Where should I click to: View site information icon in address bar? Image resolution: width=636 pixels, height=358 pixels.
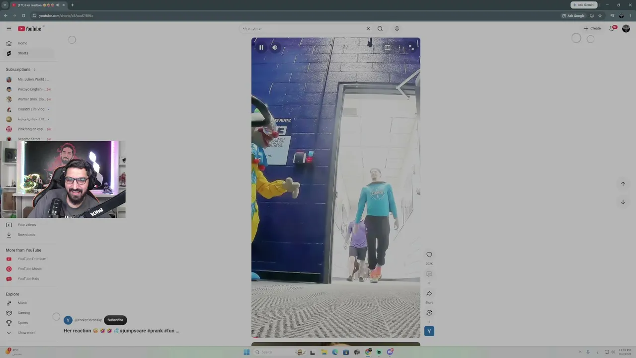(x=34, y=15)
